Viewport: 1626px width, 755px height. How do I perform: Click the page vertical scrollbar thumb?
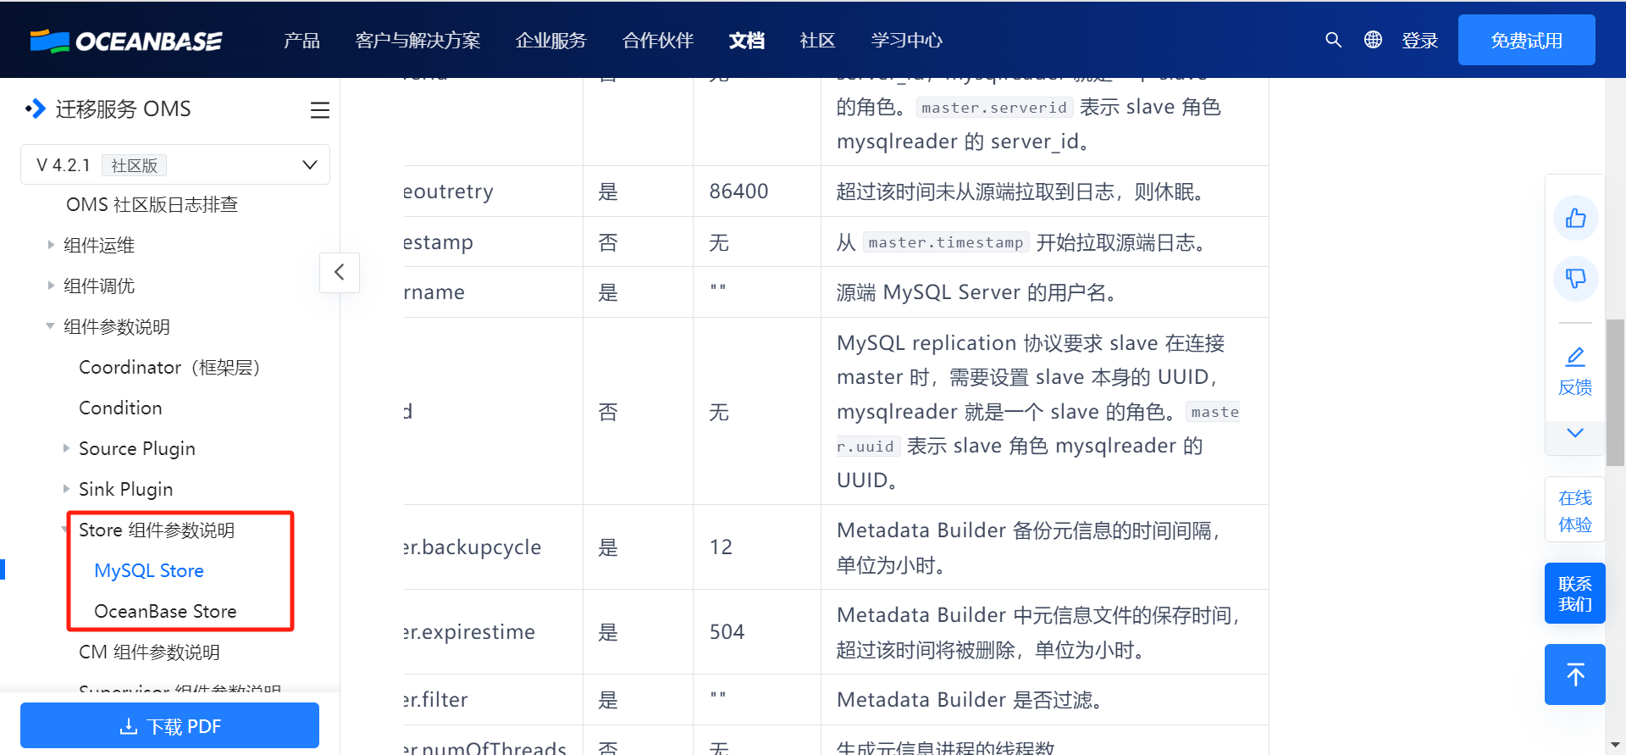[x=1615, y=392]
